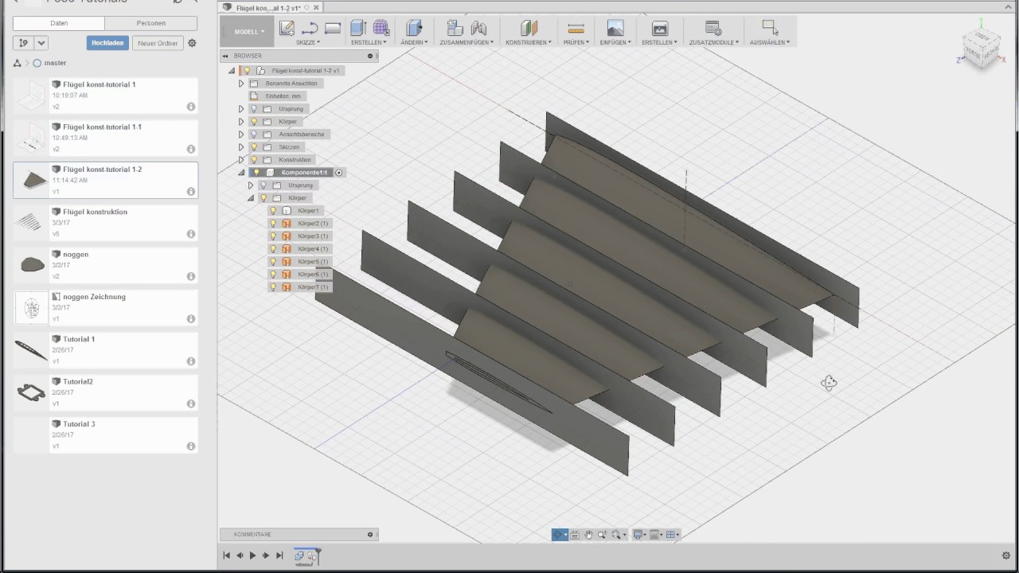Open the SKIZZE menu

coord(308,42)
